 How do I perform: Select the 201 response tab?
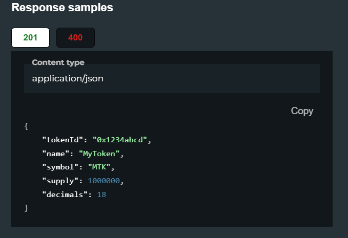point(30,37)
